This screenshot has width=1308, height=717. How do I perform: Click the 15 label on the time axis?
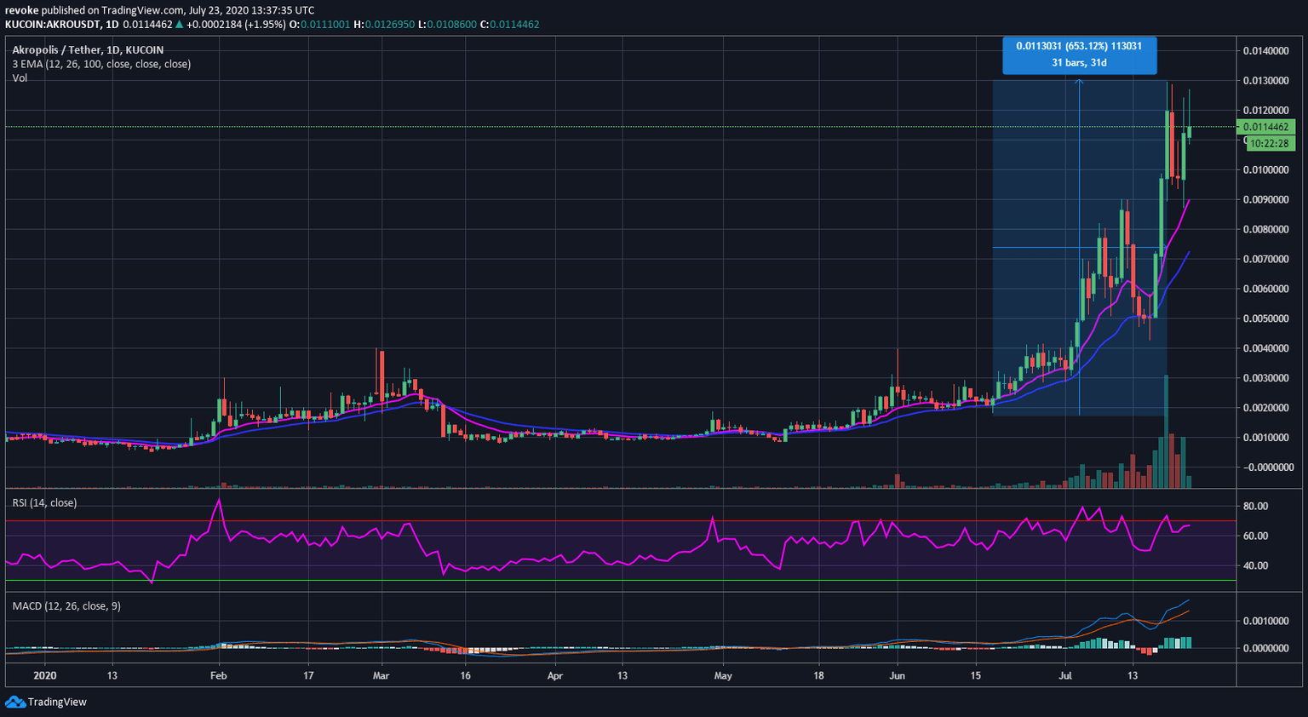click(x=975, y=676)
